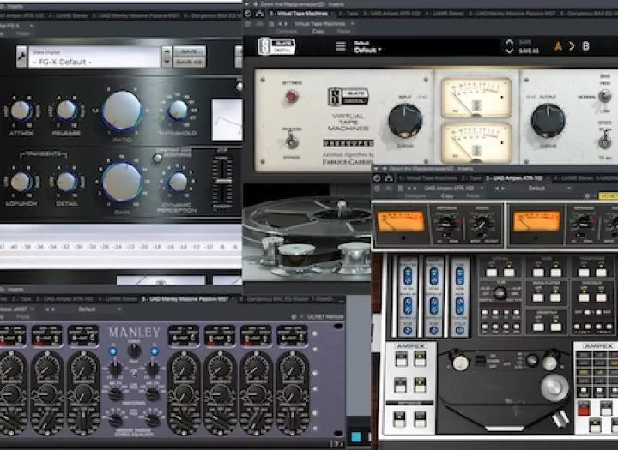Viewport: 618px width, 450px height.
Task: Select '1 - Virtual Tape Machines' tab in VTM window
Action: tap(300, 14)
